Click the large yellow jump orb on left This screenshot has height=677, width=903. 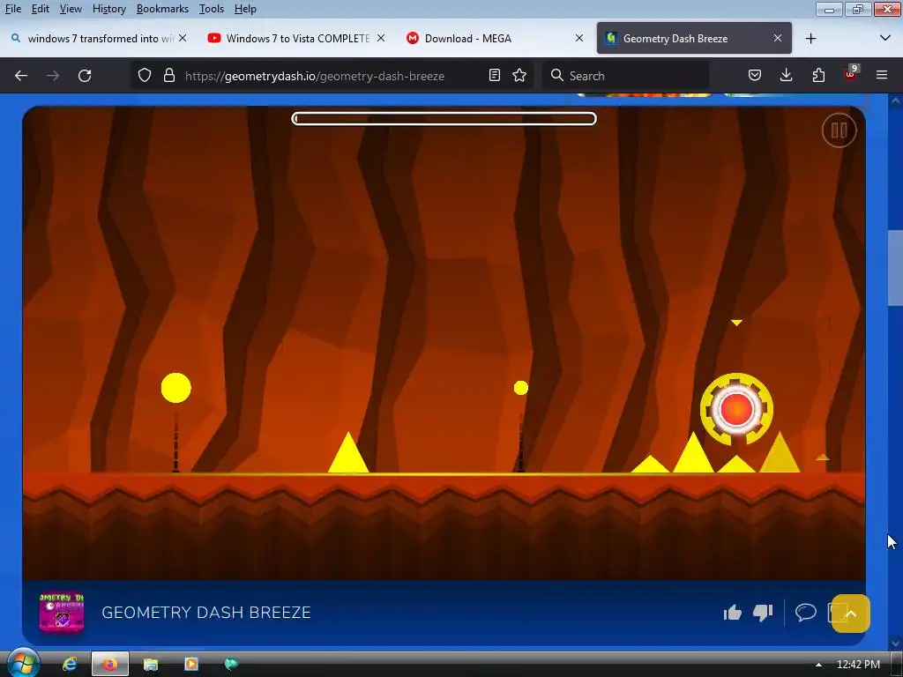pyautogui.click(x=175, y=388)
